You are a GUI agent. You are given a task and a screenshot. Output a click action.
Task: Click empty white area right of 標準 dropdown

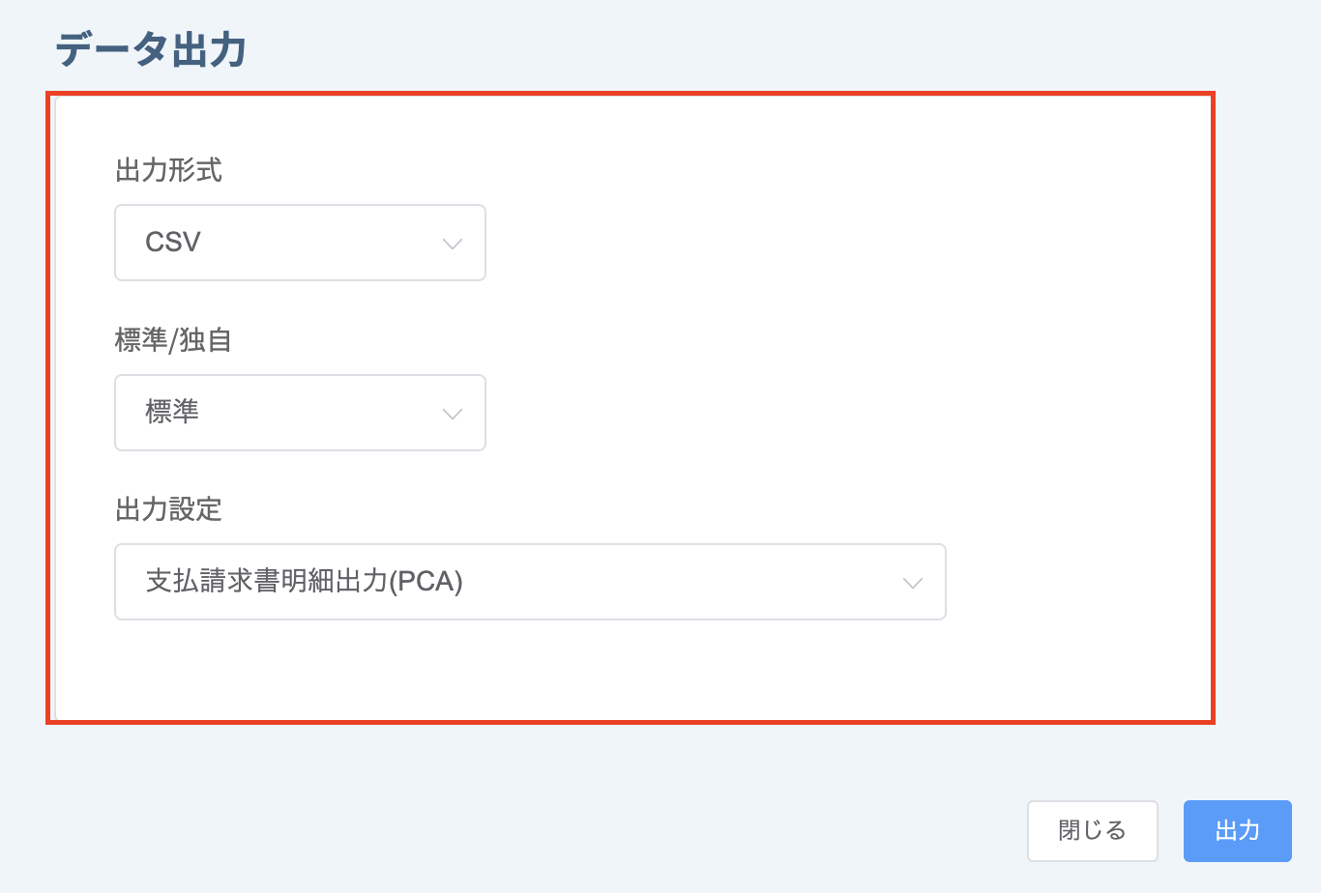[822, 413]
